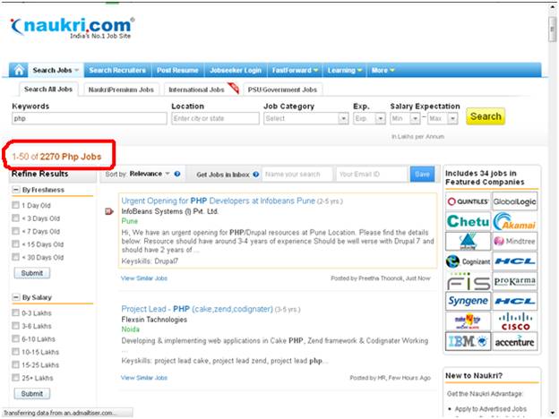
Task: Click the Location input field
Action: click(x=212, y=118)
